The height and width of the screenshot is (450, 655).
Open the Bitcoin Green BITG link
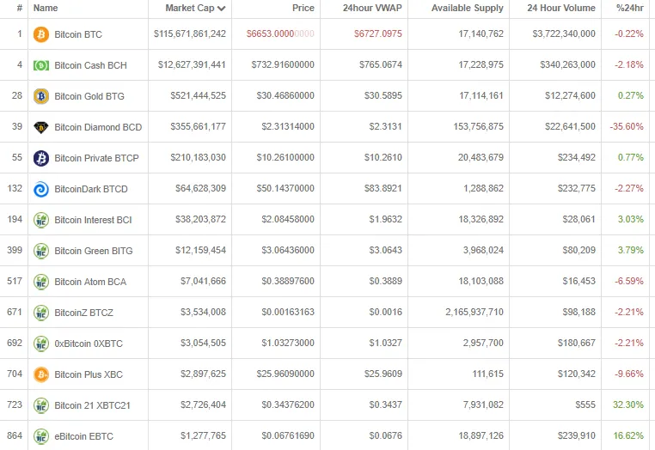coord(94,251)
